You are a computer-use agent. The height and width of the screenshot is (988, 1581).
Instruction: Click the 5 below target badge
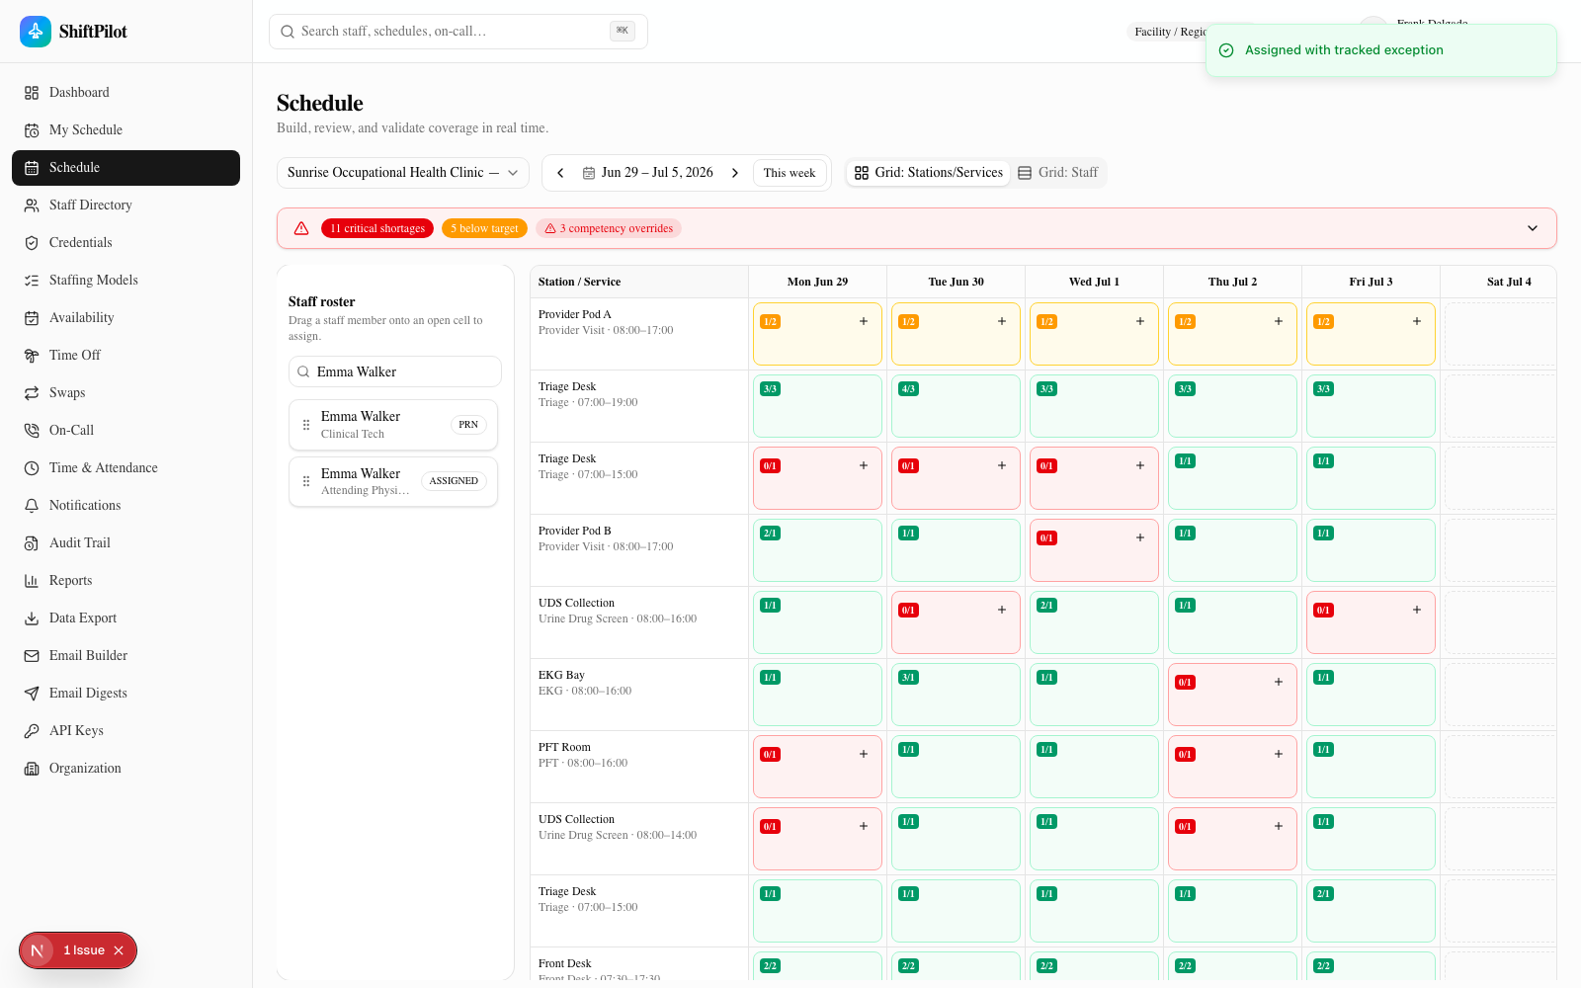[484, 228]
